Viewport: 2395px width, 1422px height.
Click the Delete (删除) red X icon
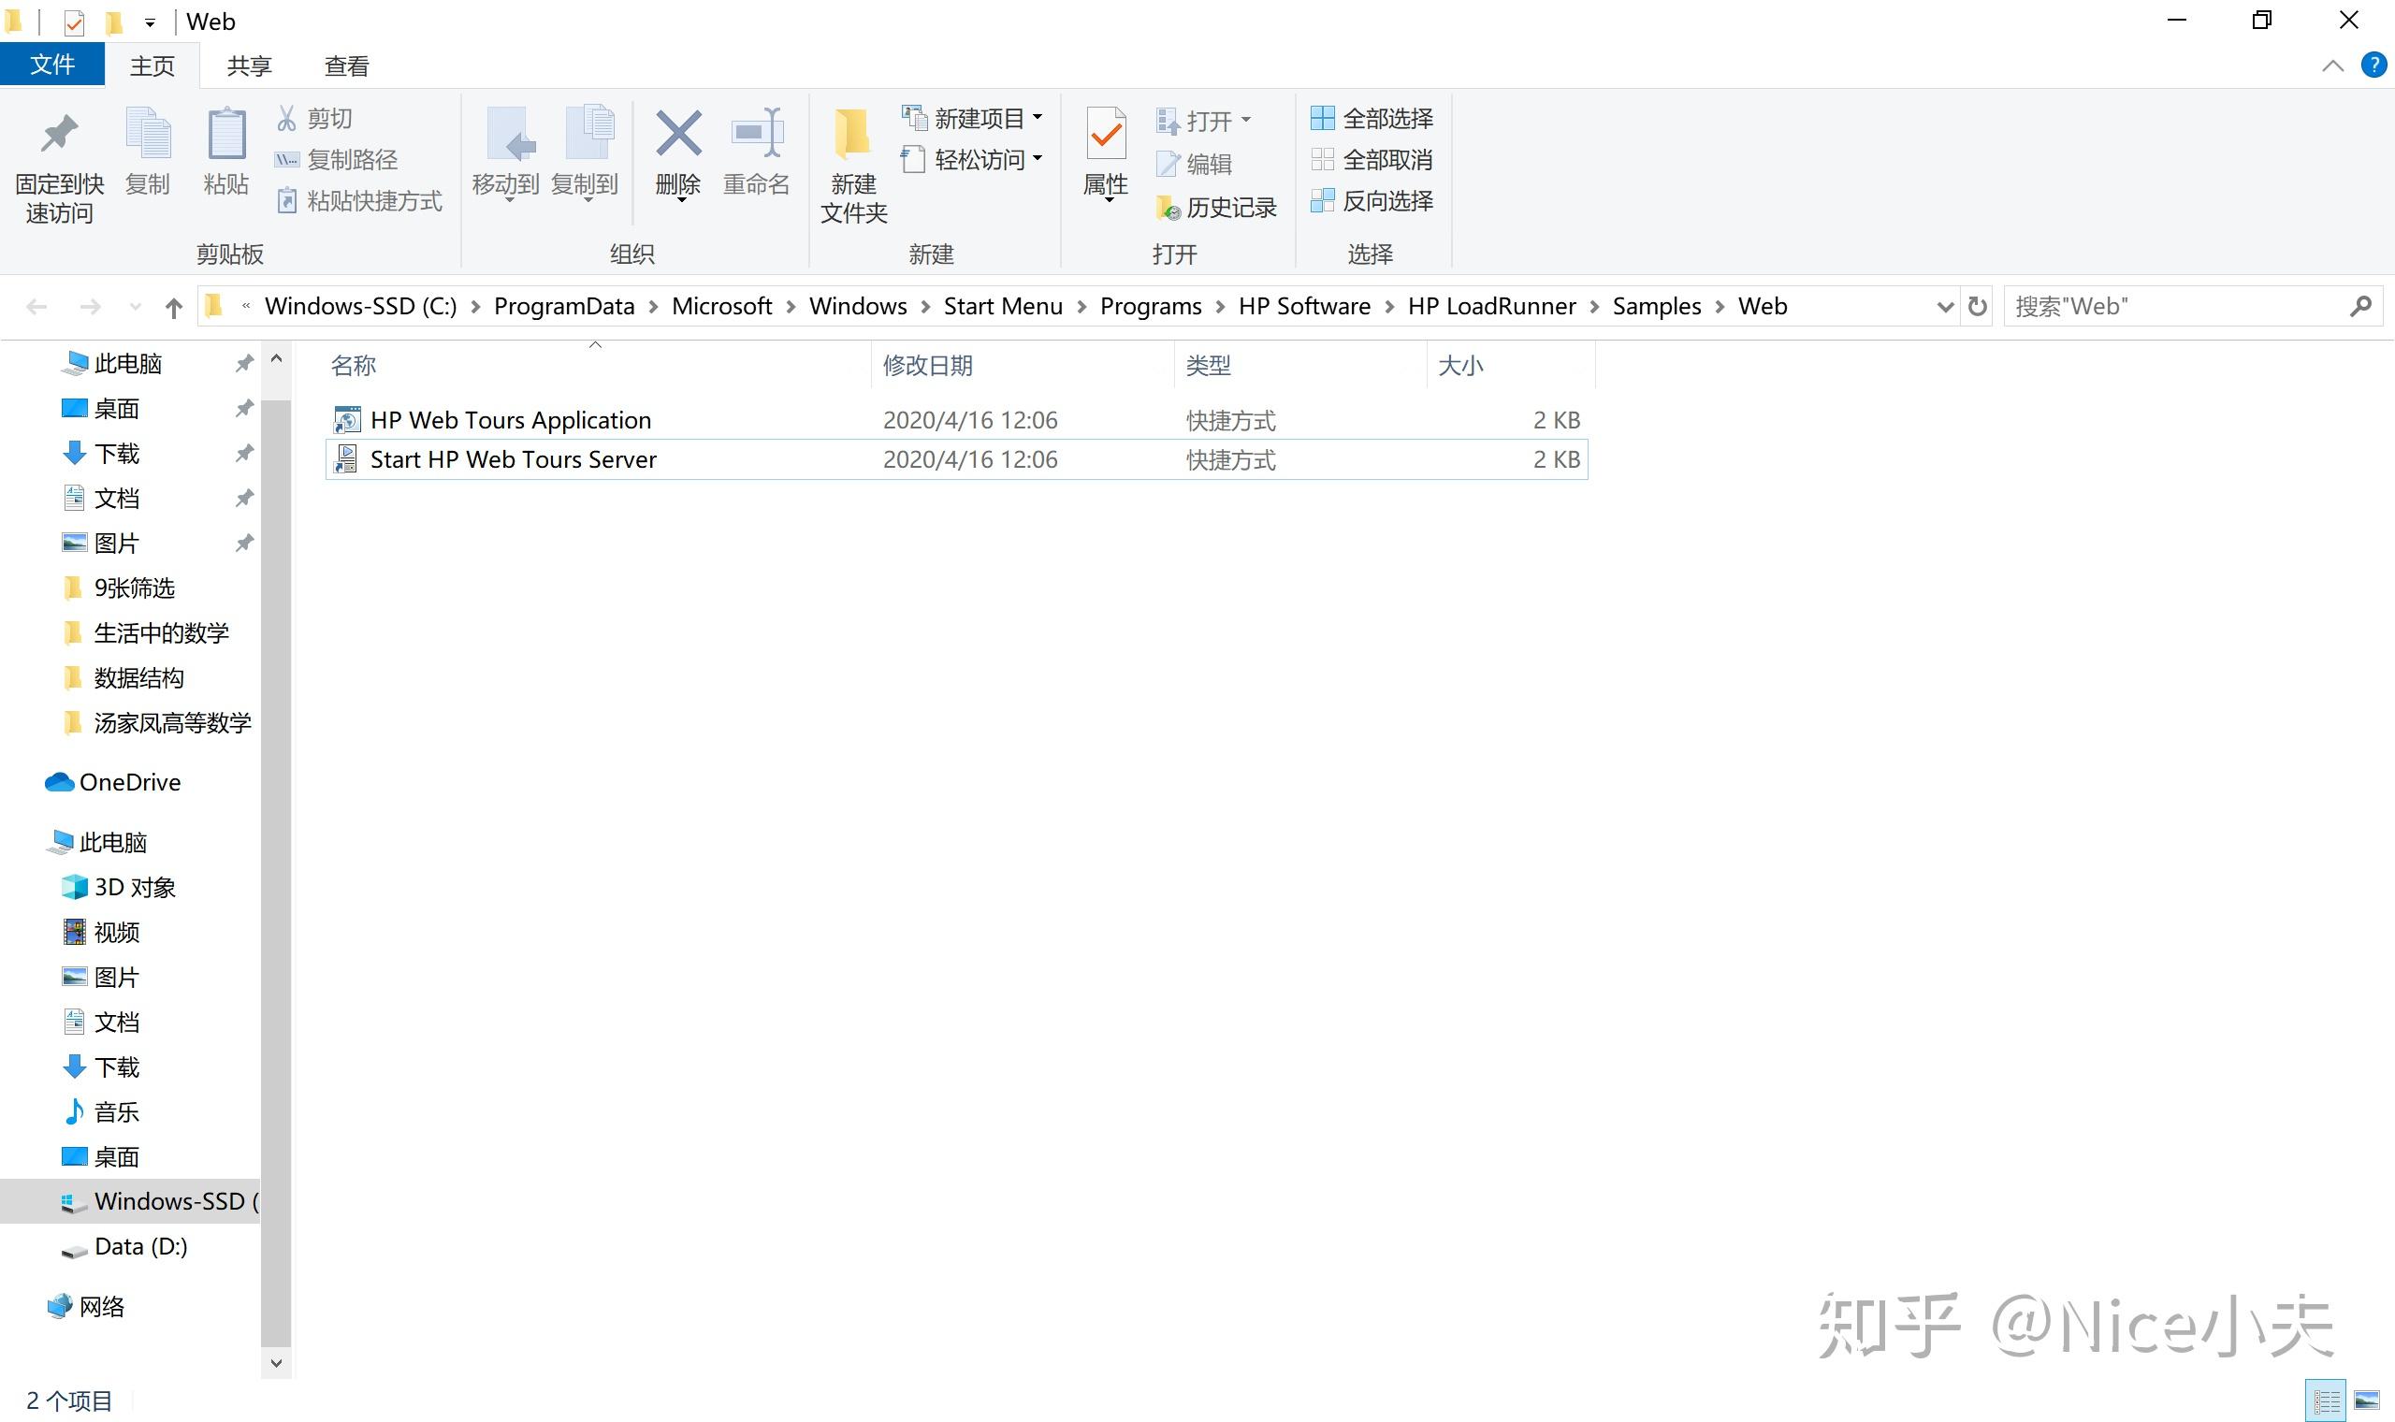pyautogui.click(x=678, y=133)
